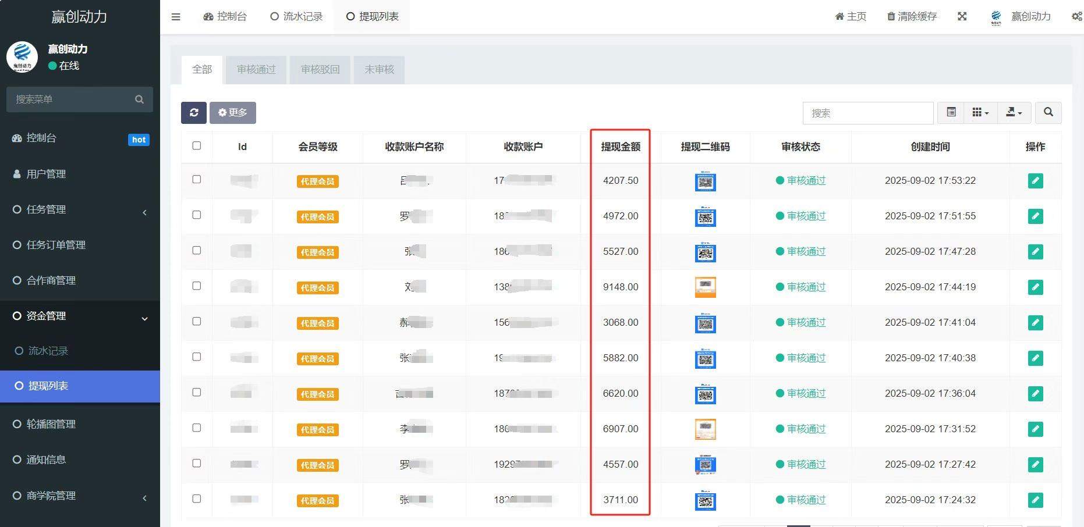The image size is (1084, 527).
Task: Toggle the select-all checkbox in table header
Action: 197,145
